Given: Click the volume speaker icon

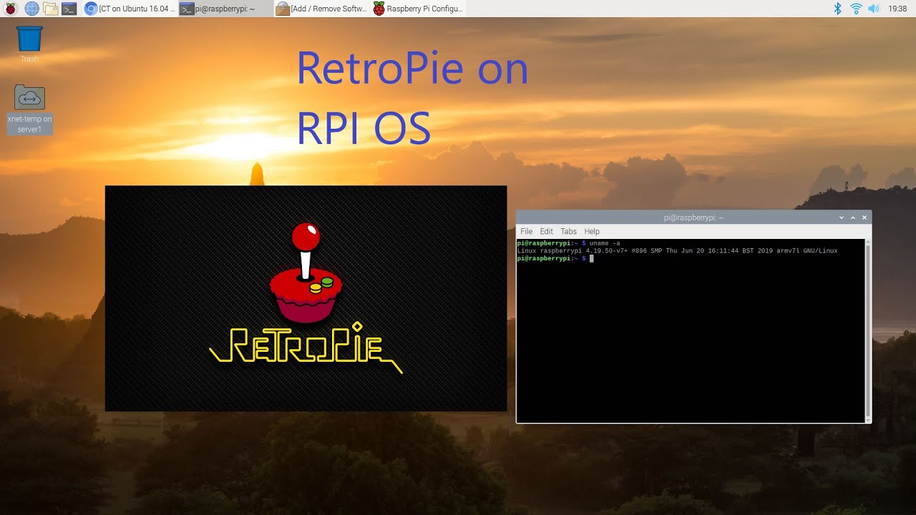Looking at the screenshot, I should 873,9.
